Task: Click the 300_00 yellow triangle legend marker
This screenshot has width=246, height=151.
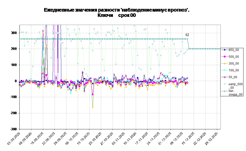Action: click(224, 64)
